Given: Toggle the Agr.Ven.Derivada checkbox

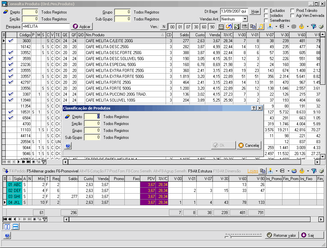Looking at the screenshot, I should coord(292,15).
